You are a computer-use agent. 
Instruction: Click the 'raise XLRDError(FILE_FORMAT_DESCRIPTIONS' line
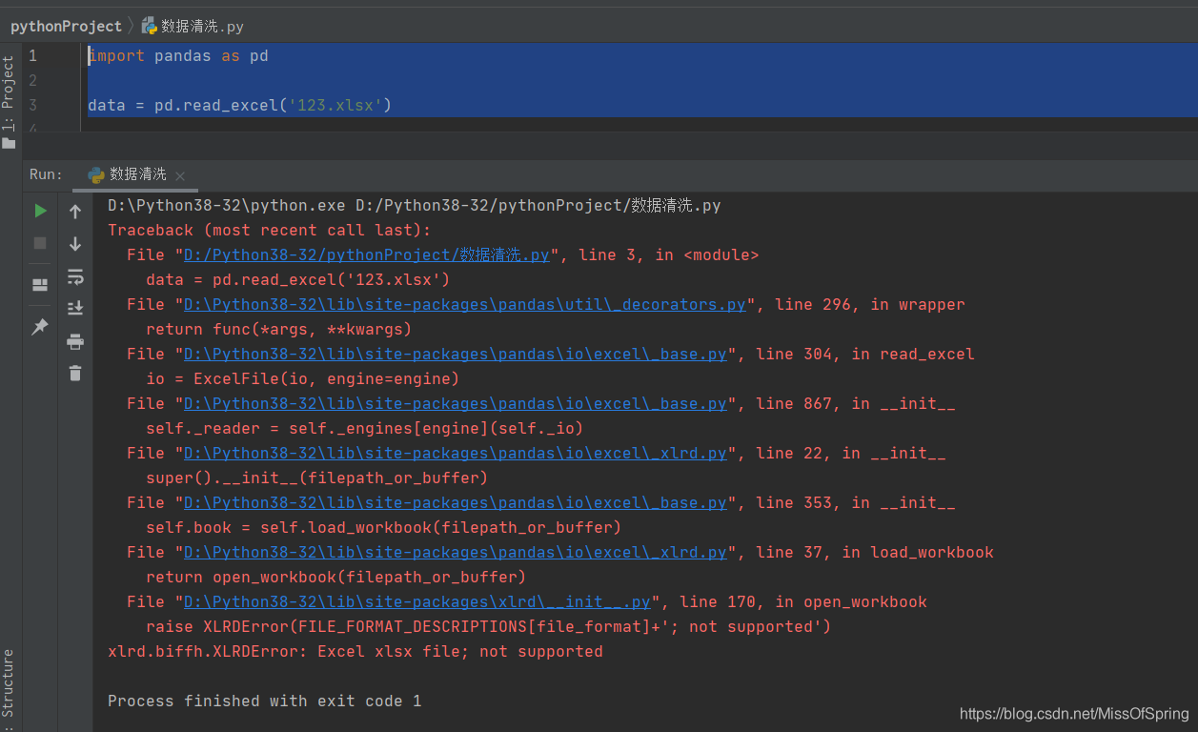(x=489, y=626)
